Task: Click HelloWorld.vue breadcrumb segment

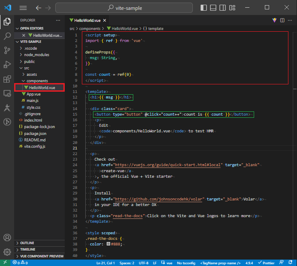Action: [x=123, y=29]
